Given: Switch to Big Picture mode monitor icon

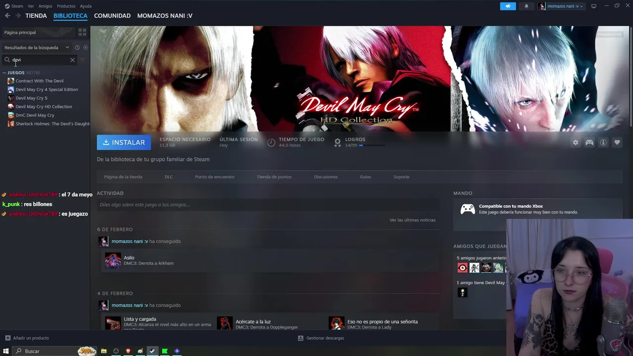Looking at the screenshot, I should tap(593, 6).
